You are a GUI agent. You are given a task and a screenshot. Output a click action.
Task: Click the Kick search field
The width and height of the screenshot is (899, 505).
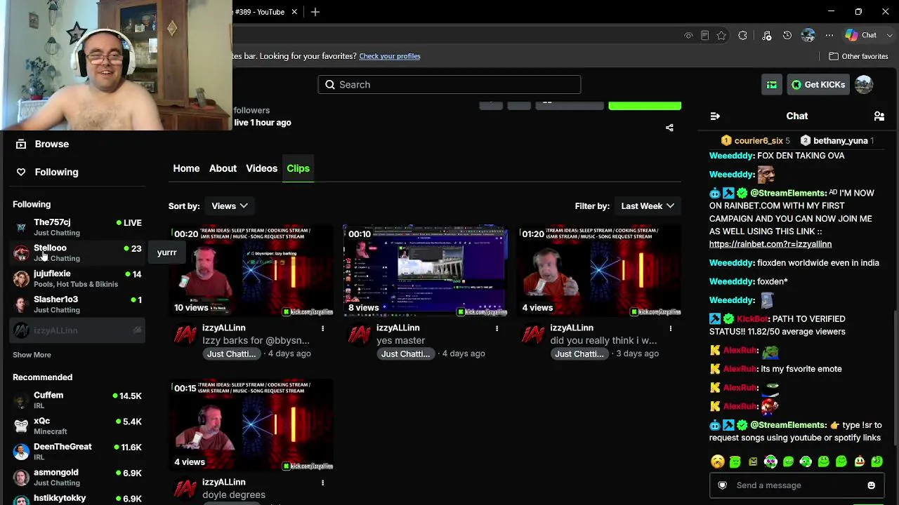tap(449, 85)
